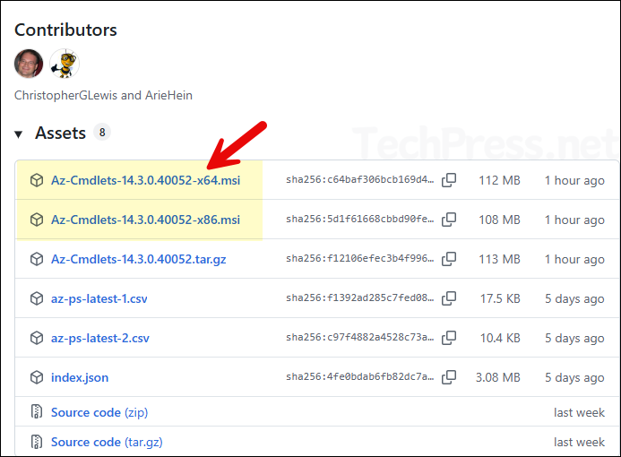621x457 pixels.
Task: Click package icon beside az-ps-latest-1.csv
Action: 37,298
